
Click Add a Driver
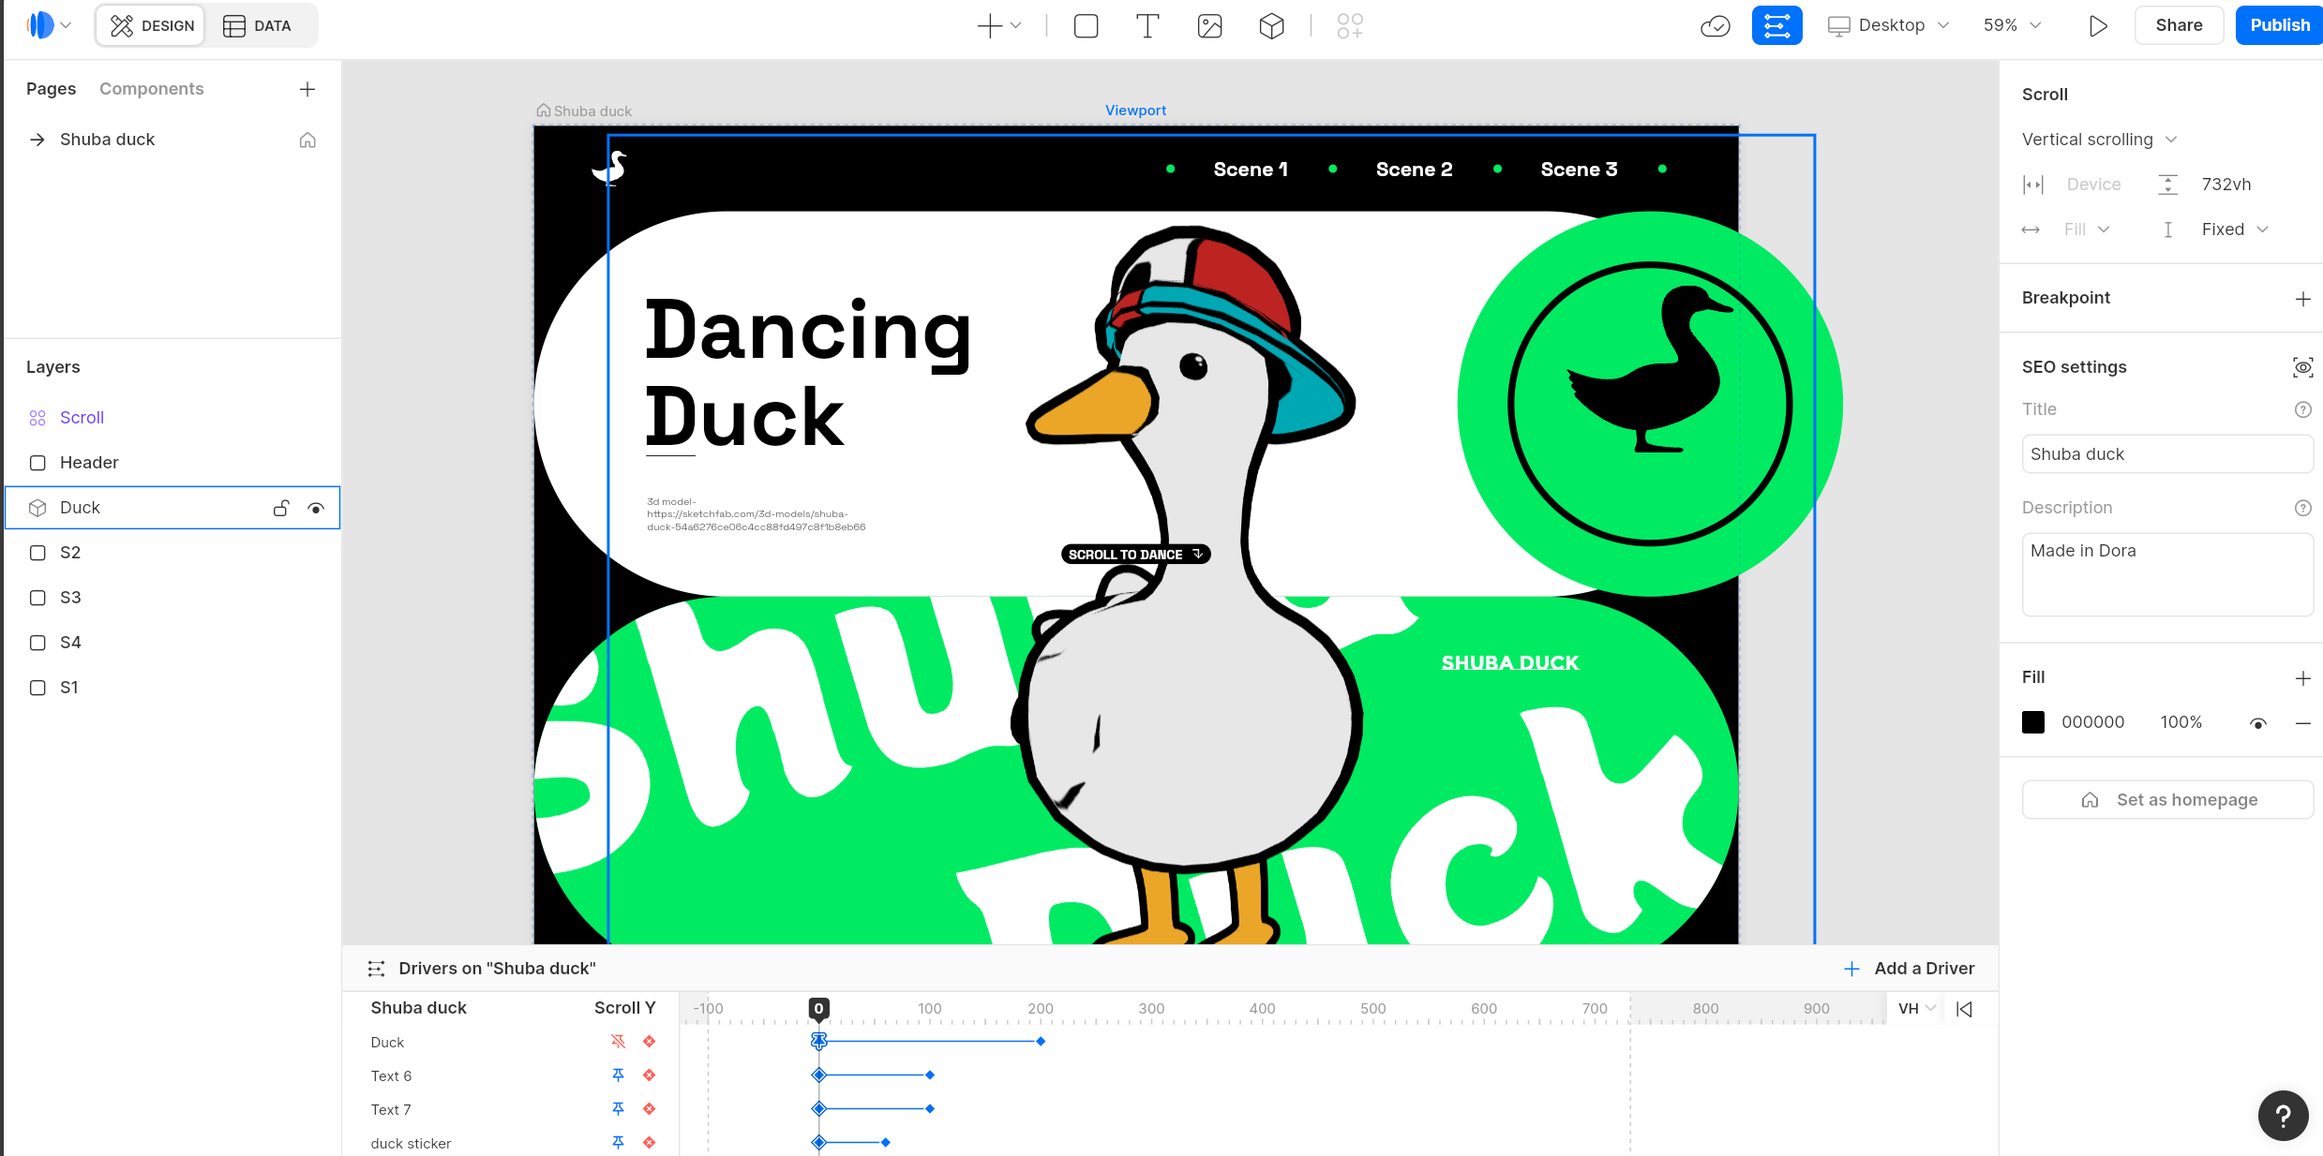[1909, 969]
